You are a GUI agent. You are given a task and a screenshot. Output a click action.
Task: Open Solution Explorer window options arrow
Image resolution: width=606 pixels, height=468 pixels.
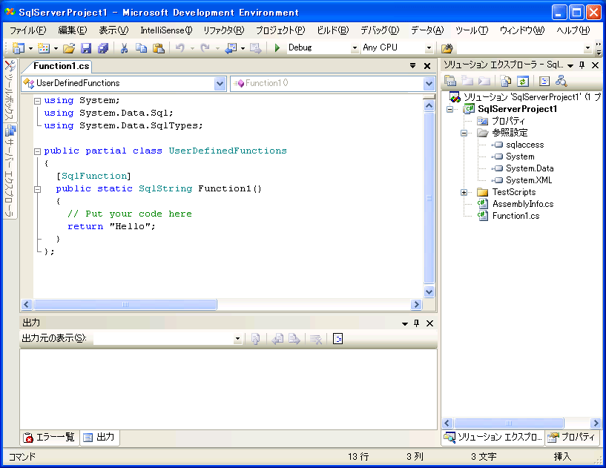pyautogui.click(x=570, y=65)
